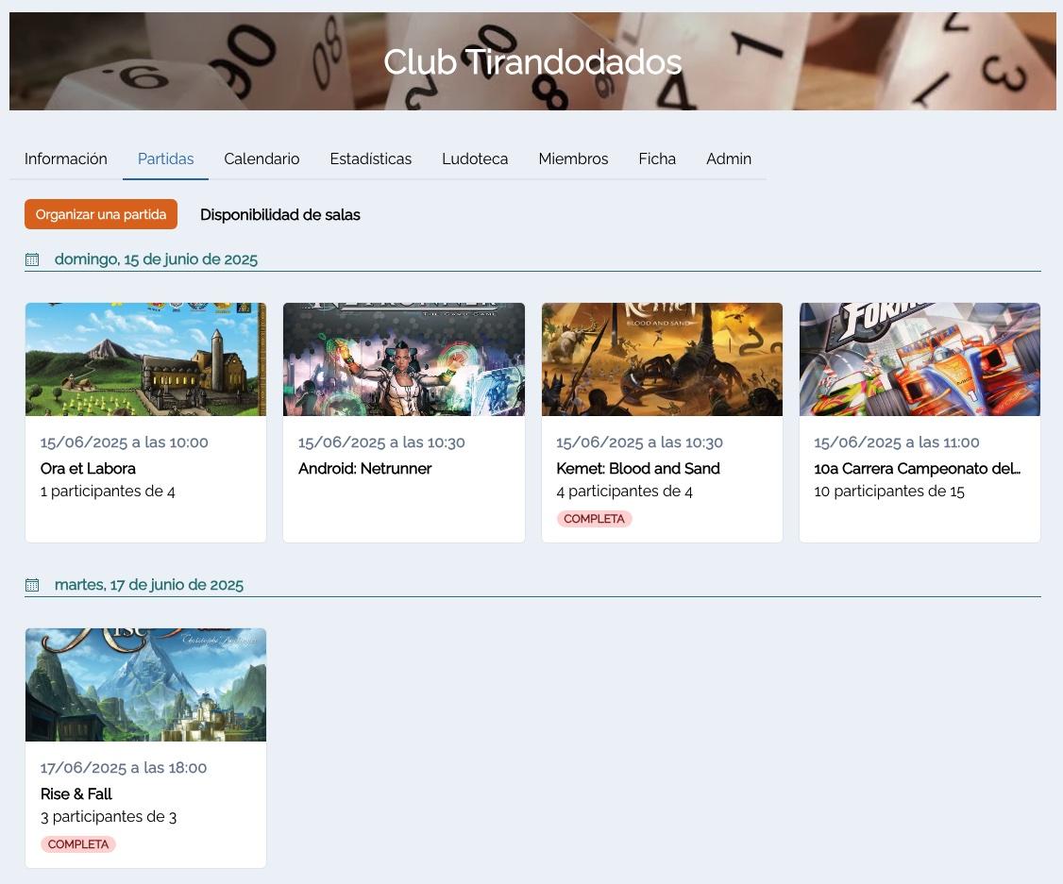Open the Miembros tab

pyautogui.click(x=573, y=159)
